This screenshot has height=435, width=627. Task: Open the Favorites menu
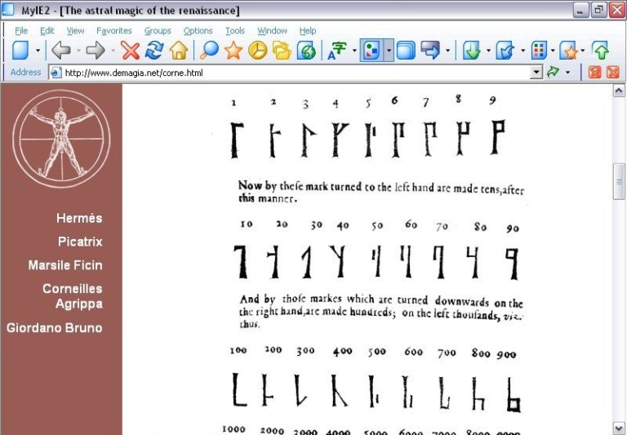point(113,31)
